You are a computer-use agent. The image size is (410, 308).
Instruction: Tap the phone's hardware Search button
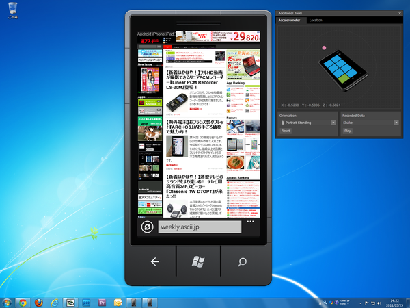[x=243, y=261]
